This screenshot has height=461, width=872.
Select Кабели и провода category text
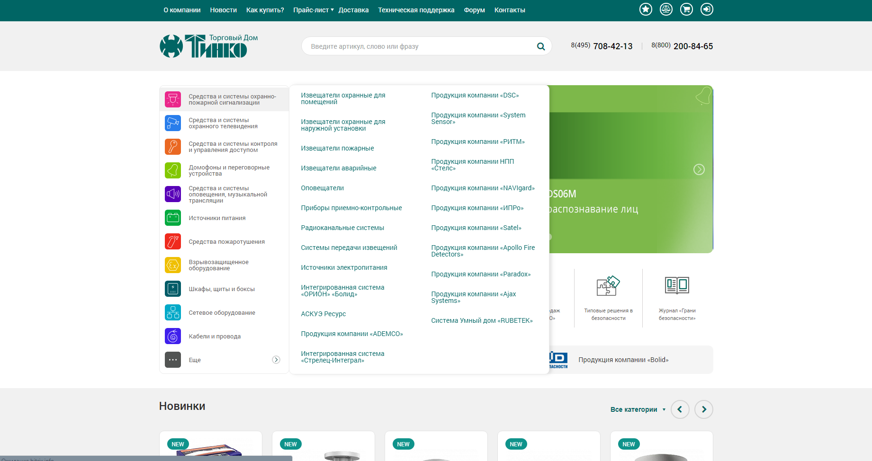point(215,336)
